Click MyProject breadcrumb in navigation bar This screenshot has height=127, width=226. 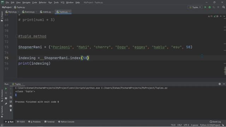[x=7, y=7]
